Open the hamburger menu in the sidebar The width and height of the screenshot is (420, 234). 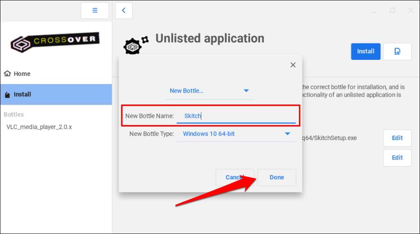[x=95, y=10]
